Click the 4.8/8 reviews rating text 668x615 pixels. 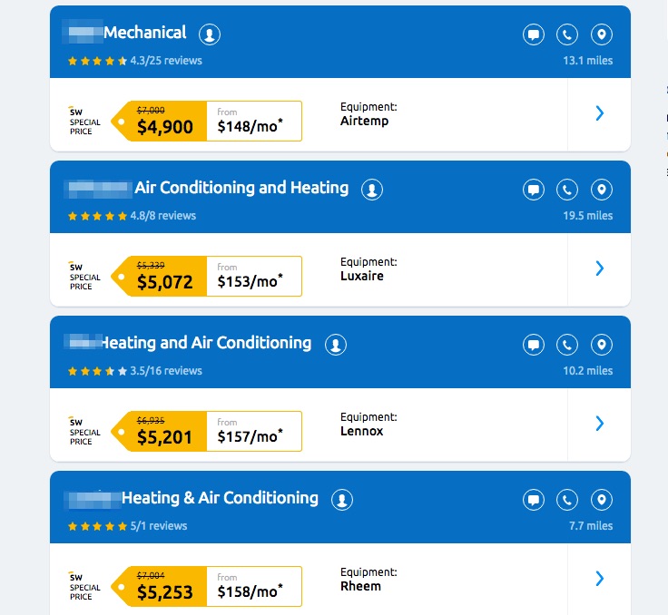(x=163, y=216)
